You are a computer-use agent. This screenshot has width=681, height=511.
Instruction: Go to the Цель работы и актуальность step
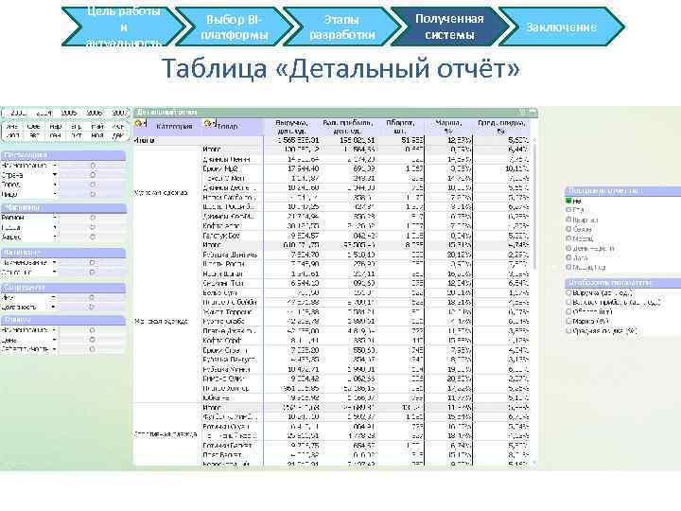click(x=124, y=26)
